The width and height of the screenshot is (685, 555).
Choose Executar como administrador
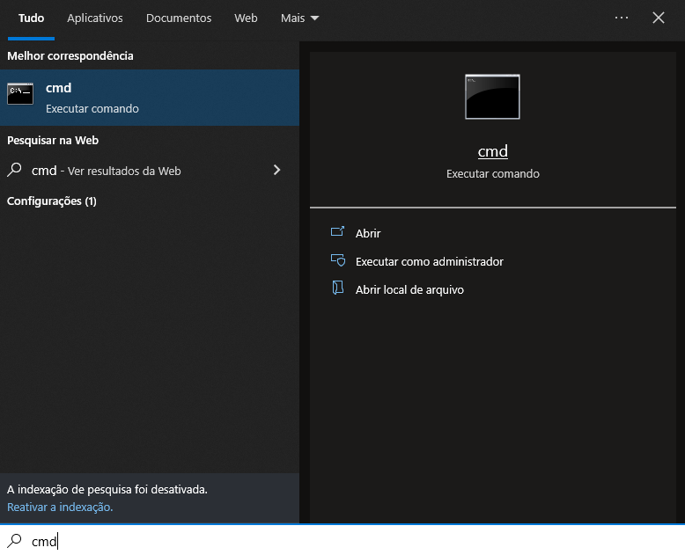point(430,261)
